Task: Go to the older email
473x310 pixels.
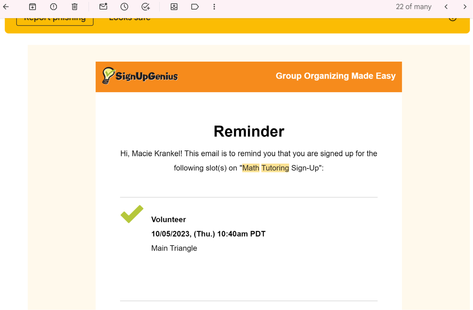Action: [x=465, y=7]
